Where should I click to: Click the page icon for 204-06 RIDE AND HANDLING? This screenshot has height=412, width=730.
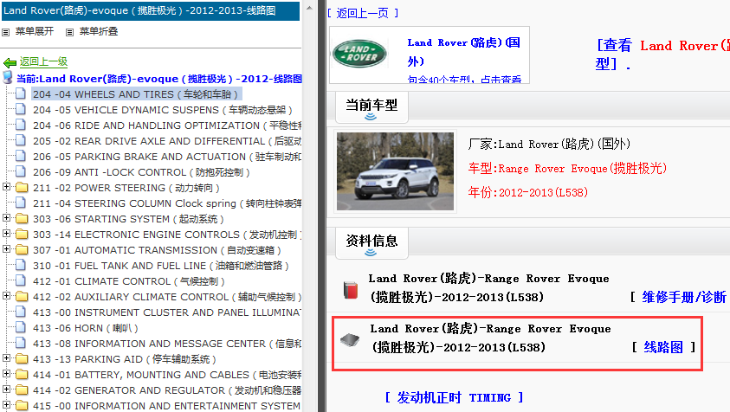point(21,125)
